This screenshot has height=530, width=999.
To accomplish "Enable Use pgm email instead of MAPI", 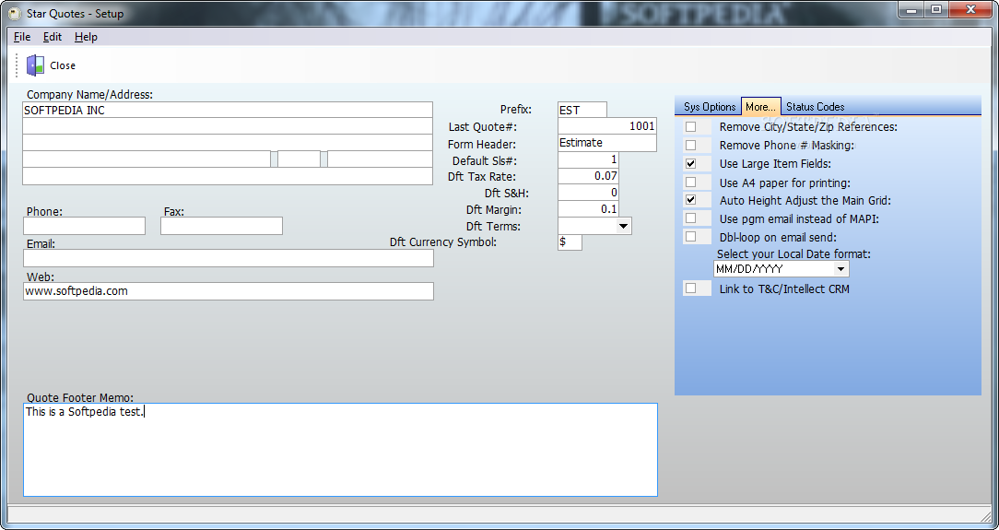I will point(690,218).
